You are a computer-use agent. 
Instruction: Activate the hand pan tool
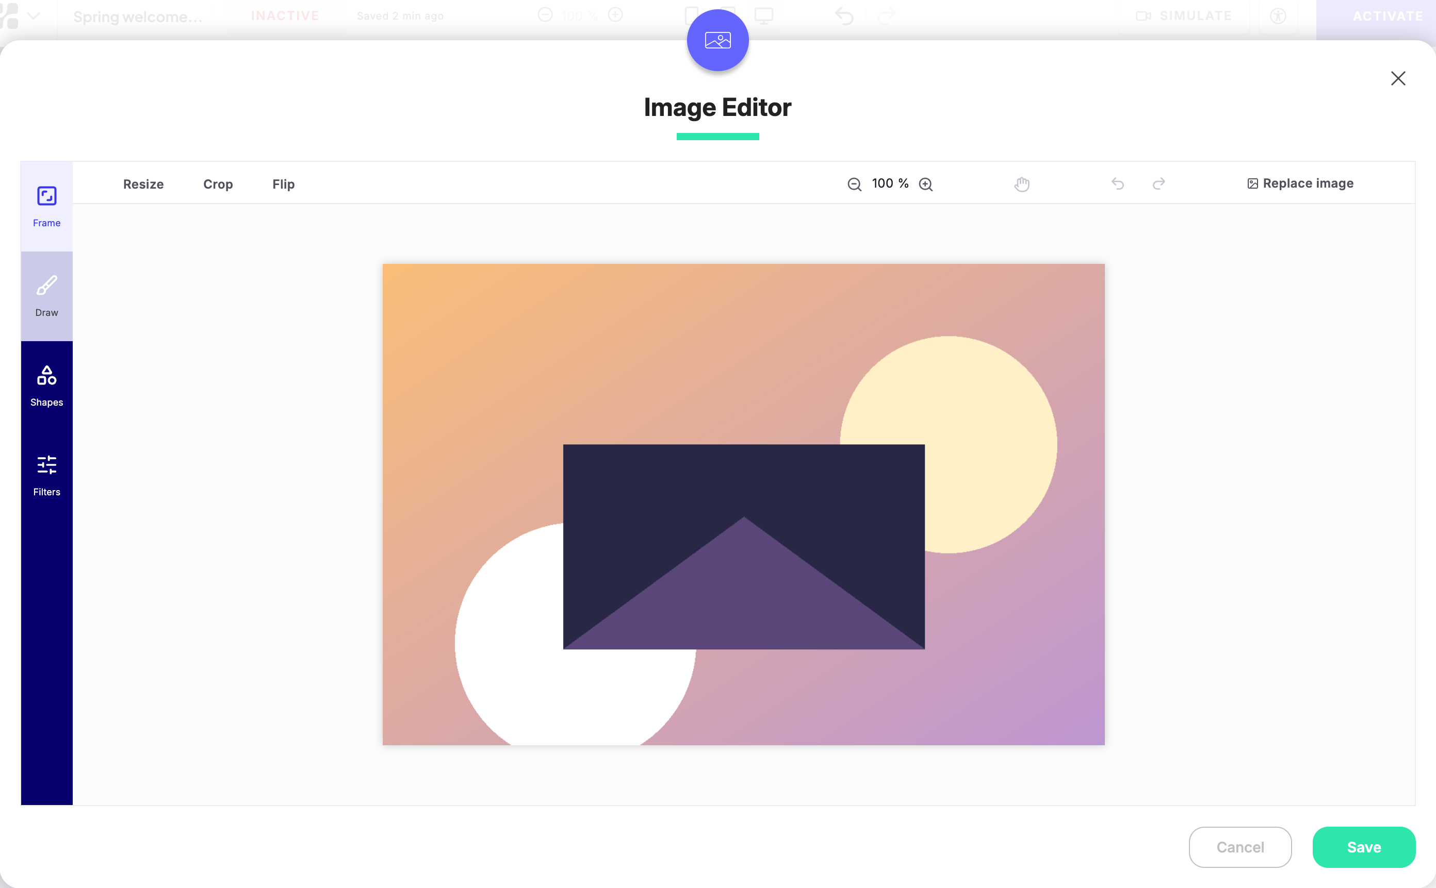pos(1022,185)
